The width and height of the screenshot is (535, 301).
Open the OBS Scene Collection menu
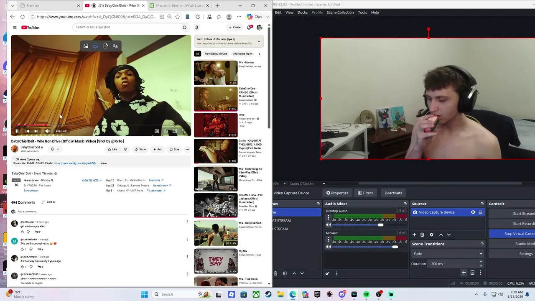(340, 13)
